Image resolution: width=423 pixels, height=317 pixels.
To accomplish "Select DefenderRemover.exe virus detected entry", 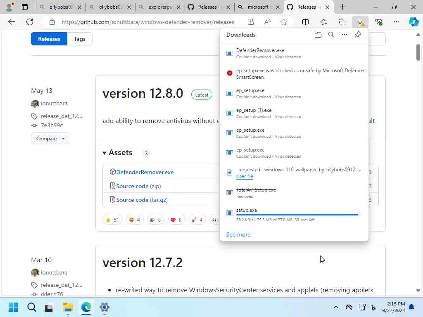I will (294, 53).
